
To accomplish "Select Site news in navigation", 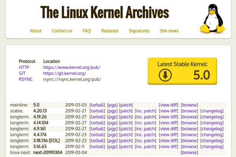I will pyautogui.click(x=169, y=31).
